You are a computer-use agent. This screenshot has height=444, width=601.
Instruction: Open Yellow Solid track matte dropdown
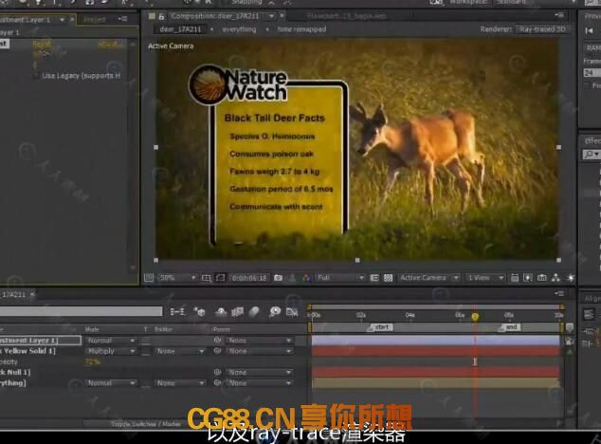click(x=180, y=351)
